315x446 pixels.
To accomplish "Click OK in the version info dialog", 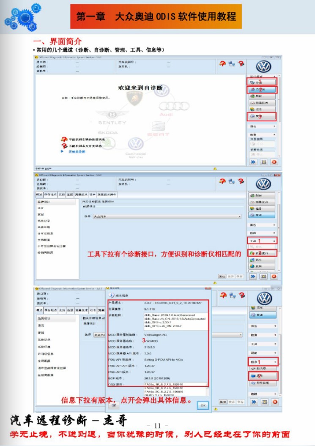I will 203,405.
